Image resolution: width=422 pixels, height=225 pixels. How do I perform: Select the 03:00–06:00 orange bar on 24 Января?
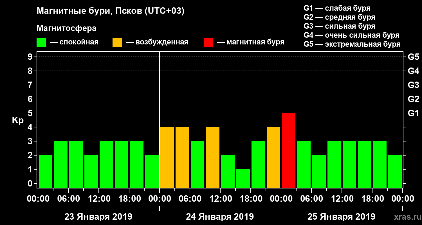point(182,157)
